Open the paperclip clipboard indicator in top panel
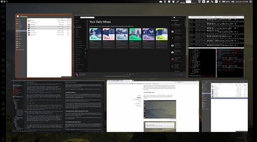 click(178, 2)
